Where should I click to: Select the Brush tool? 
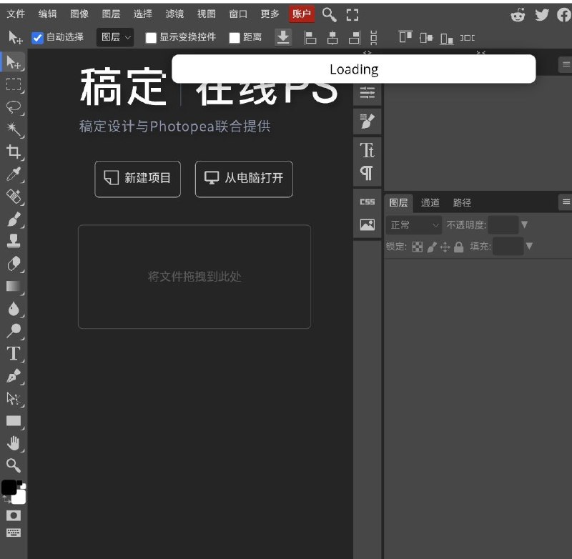(x=14, y=219)
